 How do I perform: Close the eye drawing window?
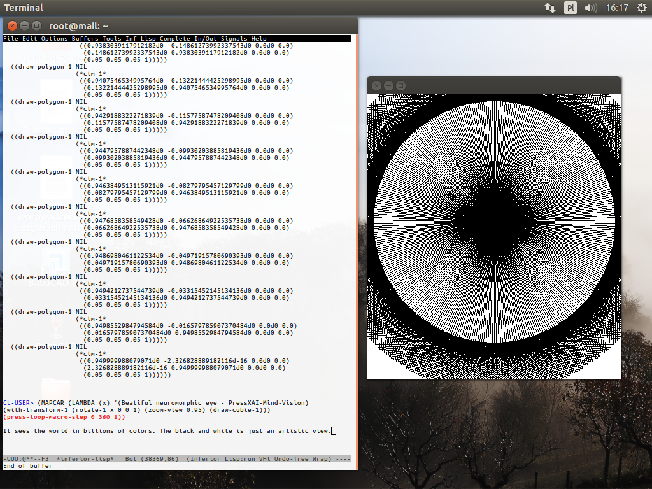click(x=377, y=86)
